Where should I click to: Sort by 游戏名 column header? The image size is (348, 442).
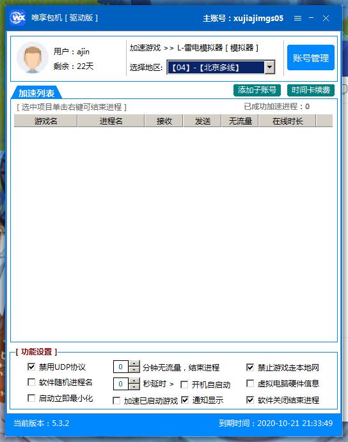pyautogui.click(x=45, y=121)
